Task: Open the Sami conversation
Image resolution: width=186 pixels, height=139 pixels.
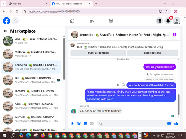Action: point(31,106)
